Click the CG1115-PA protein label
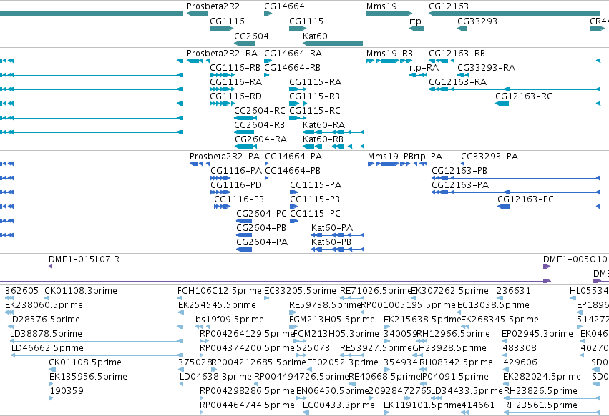The image size is (609, 416). point(316,184)
